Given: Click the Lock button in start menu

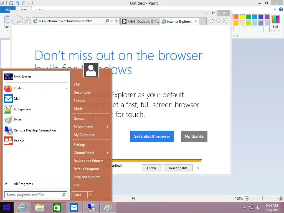Looking at the screenshot, I should pos(79,195).
